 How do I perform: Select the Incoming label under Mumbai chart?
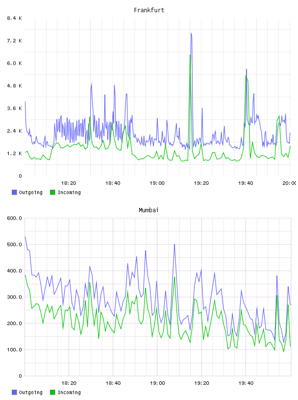69,393
